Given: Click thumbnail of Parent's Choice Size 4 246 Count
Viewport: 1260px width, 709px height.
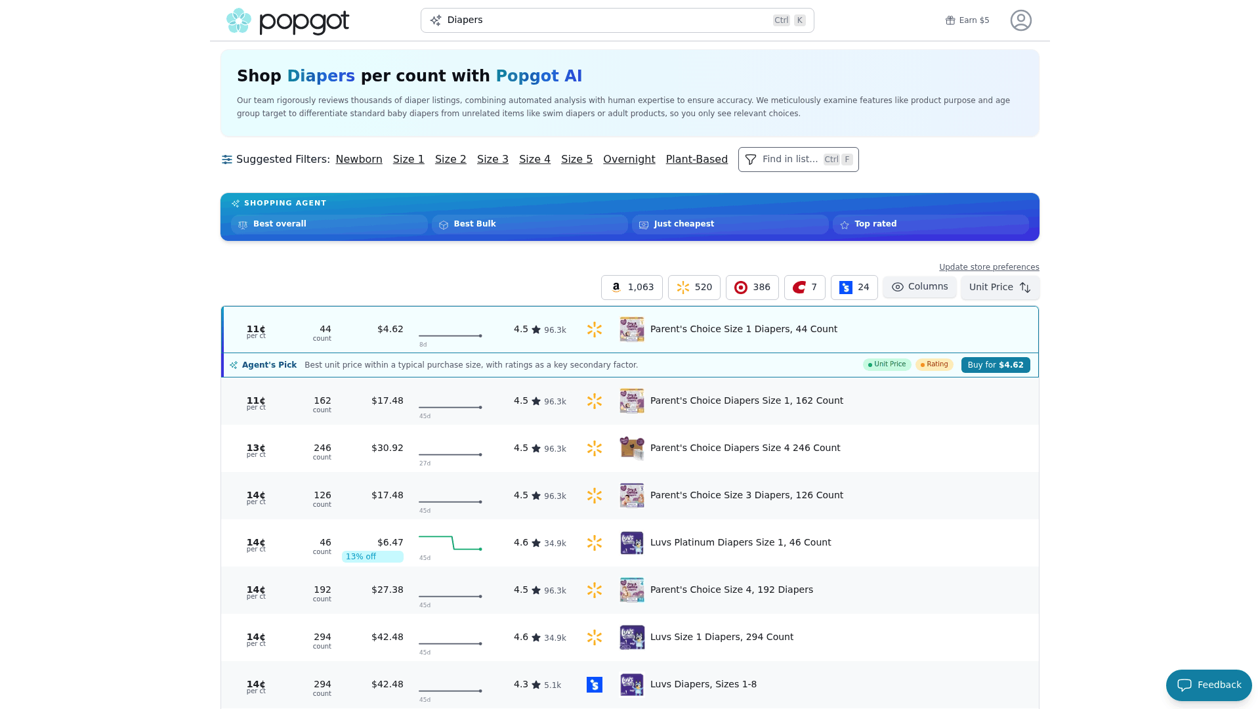Looking at the screenshot, I should click(632, 448).
